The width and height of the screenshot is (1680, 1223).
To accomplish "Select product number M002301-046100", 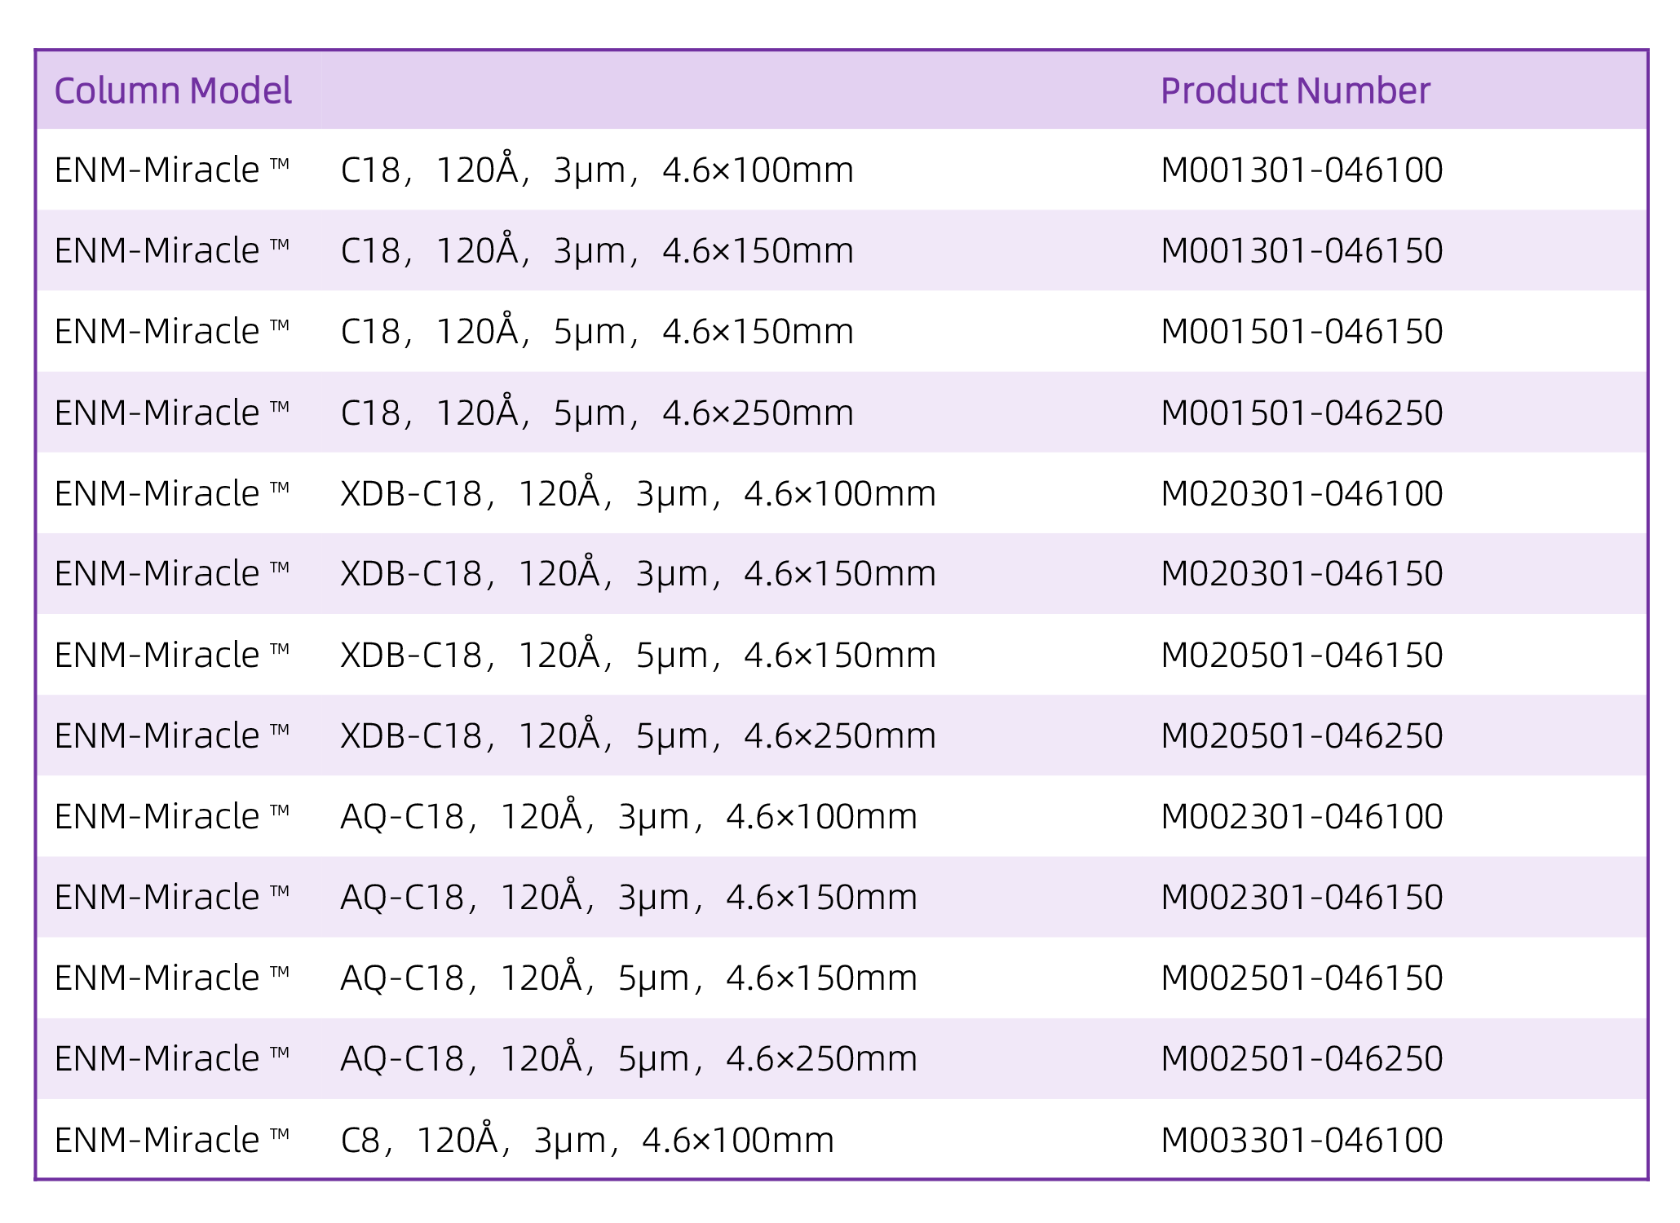I will [x=1302, y=816].
